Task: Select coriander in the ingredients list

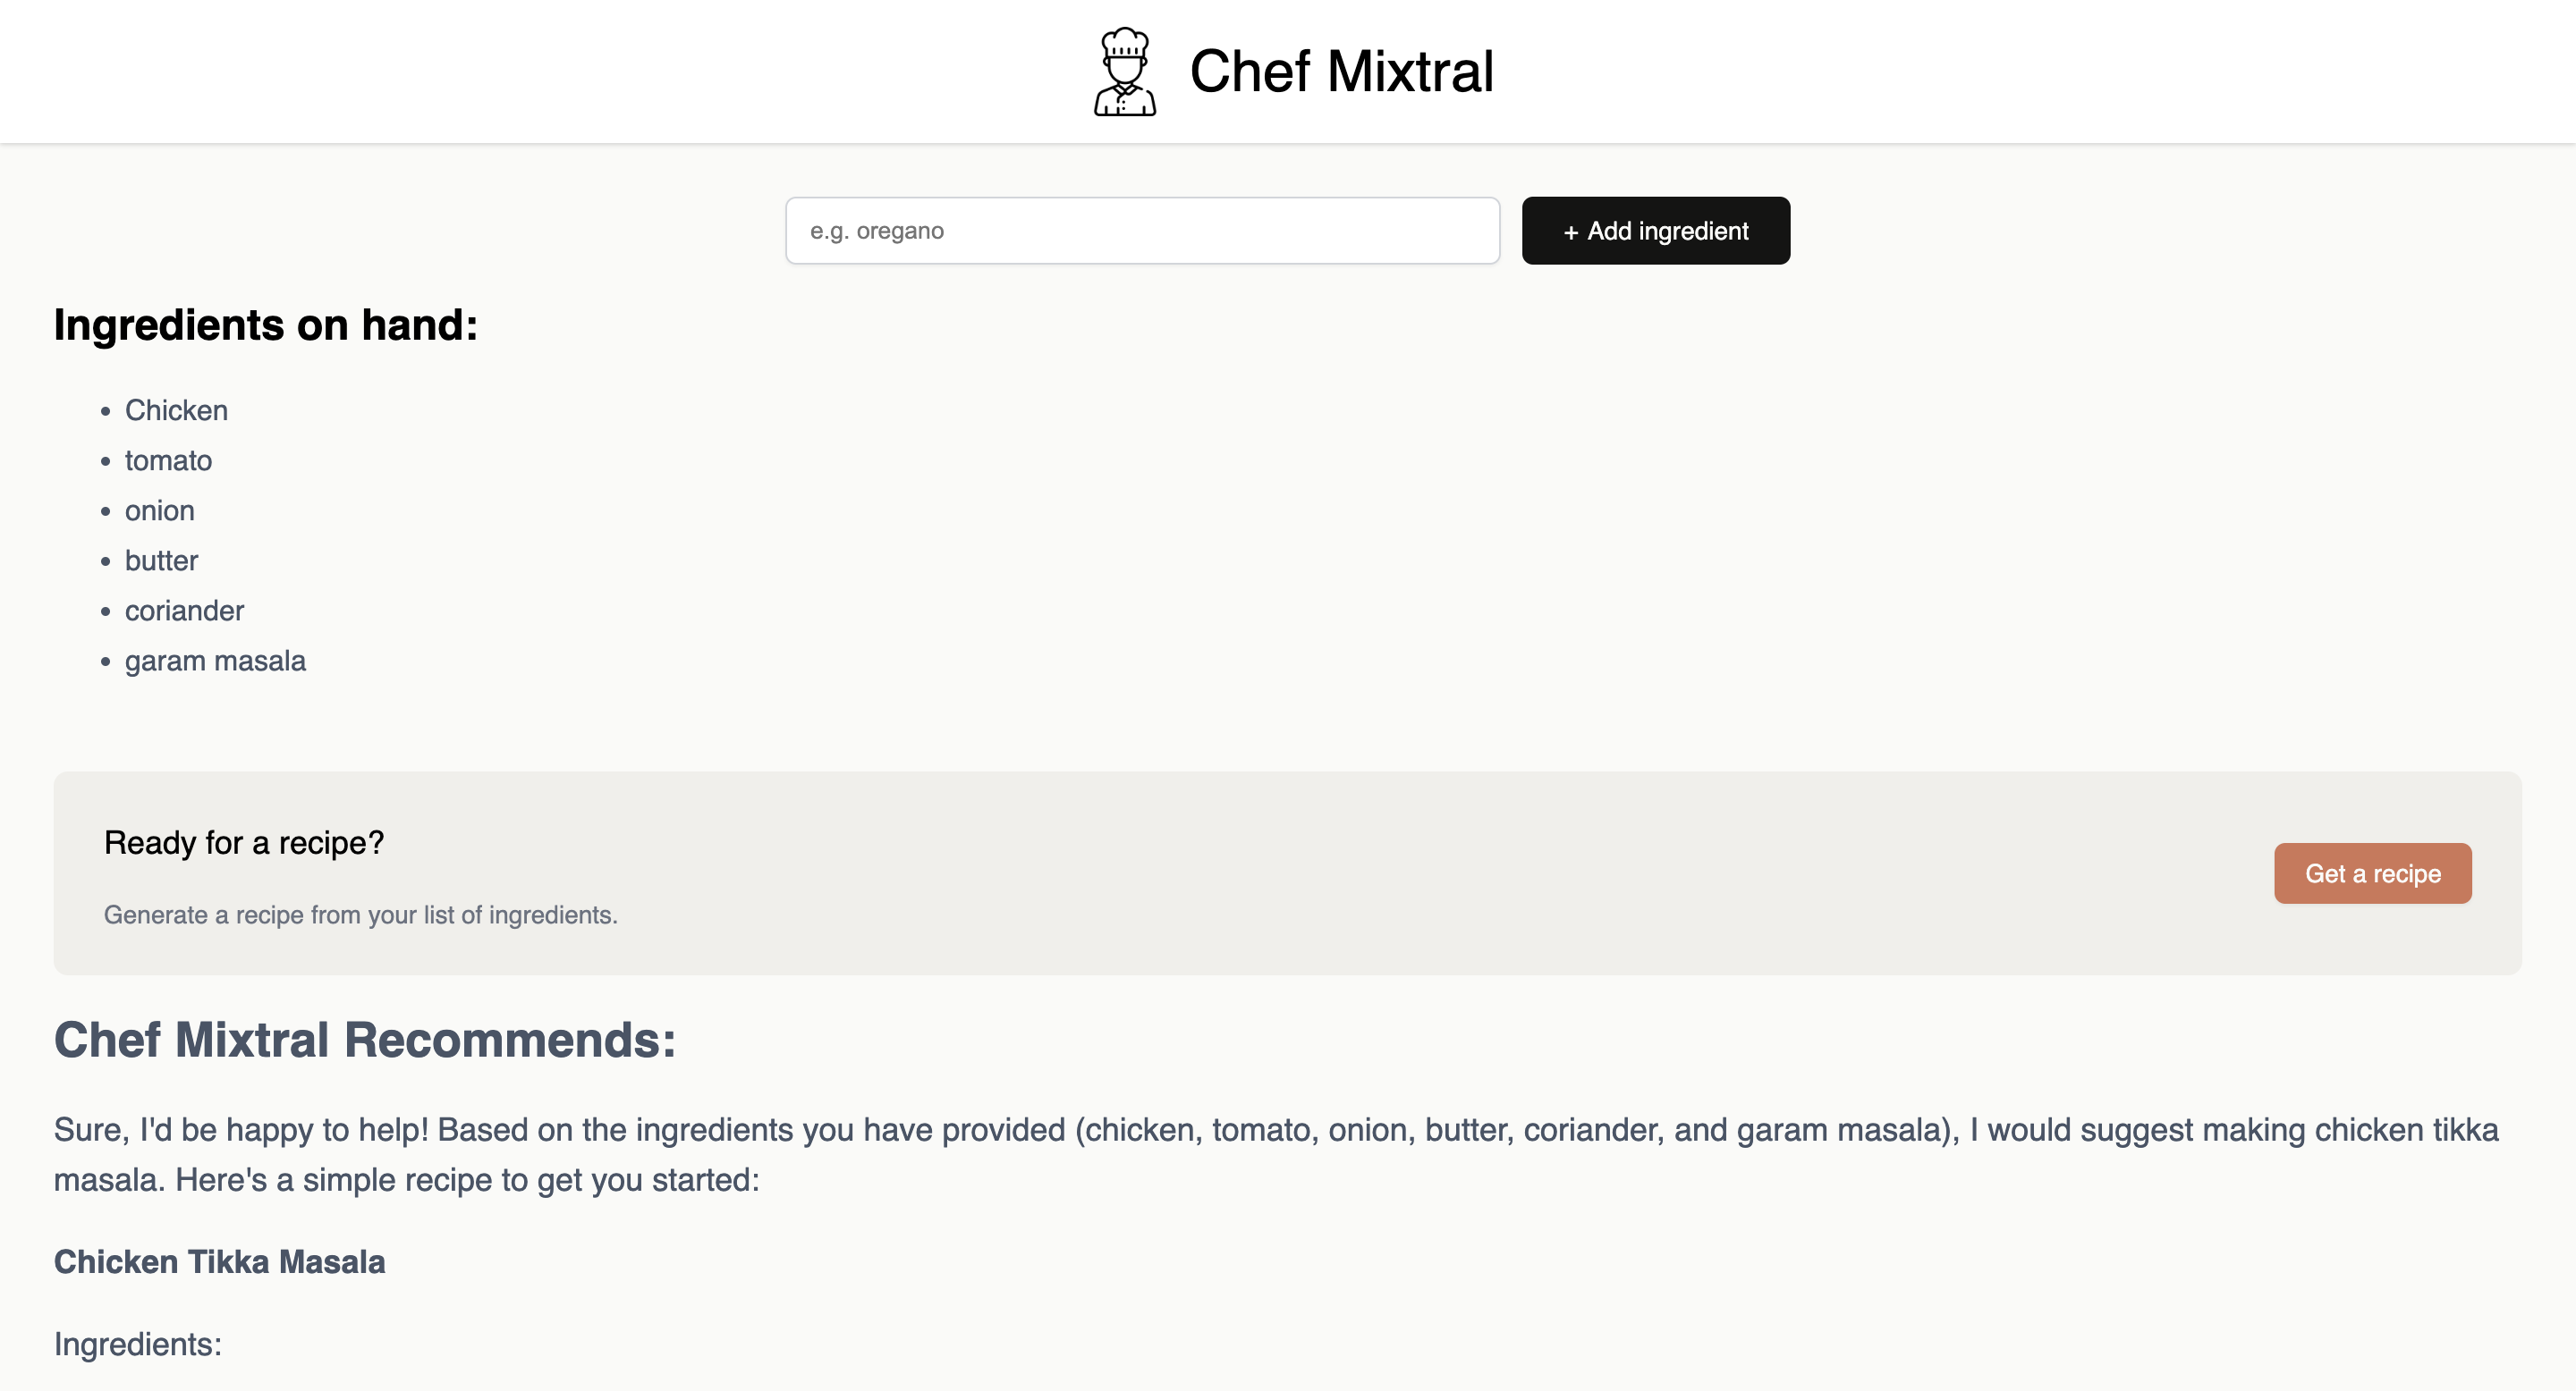Action: pyautogui.click(x=184, y=611)
